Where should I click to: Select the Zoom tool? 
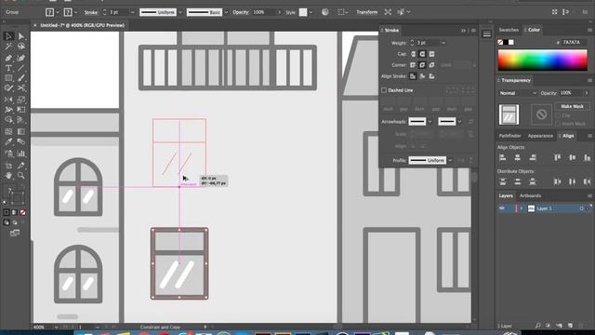[21, 176]
